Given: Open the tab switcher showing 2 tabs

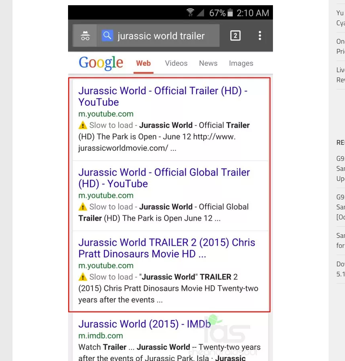Looking at the screenshot, I should tap(235, 36).
